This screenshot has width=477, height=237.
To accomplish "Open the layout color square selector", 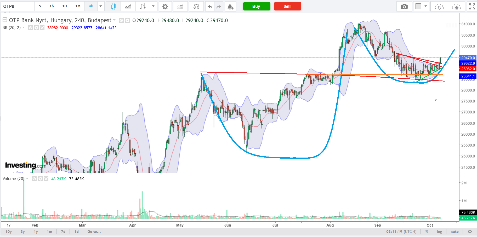I will [418, 6].
